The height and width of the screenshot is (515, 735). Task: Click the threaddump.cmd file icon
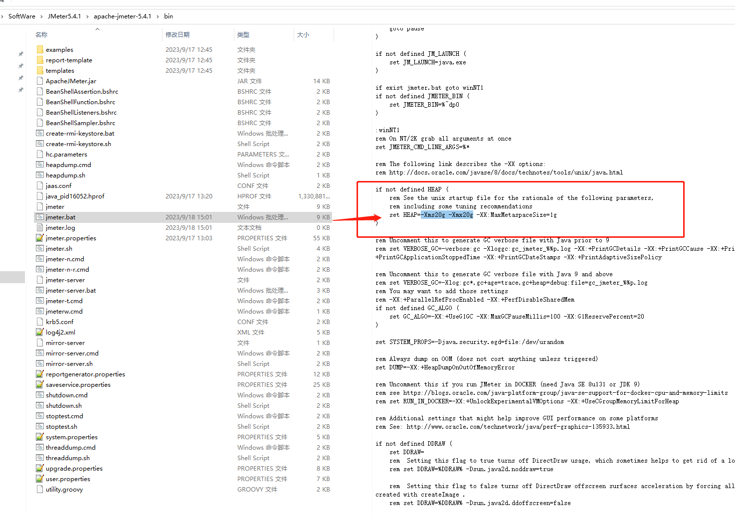tap(40, 447)
